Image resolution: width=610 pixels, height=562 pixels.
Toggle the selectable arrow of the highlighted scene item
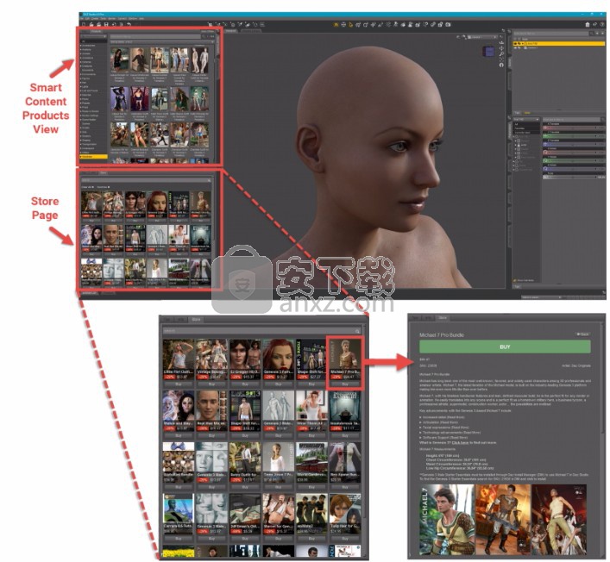pos(519,44)
